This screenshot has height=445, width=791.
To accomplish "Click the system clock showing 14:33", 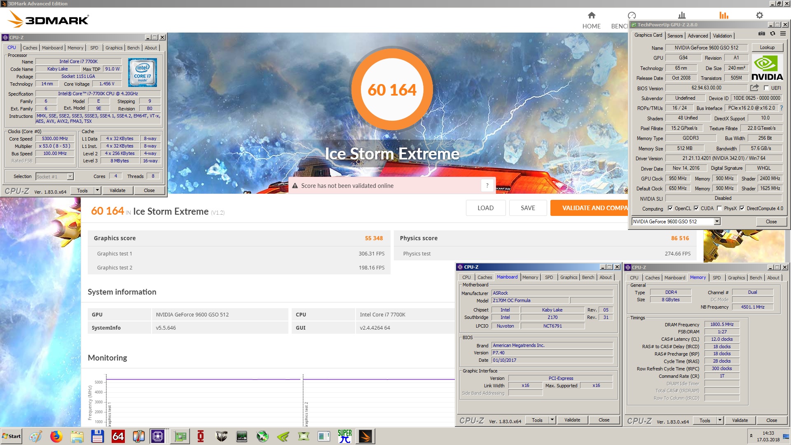I will tap(768, 433).
